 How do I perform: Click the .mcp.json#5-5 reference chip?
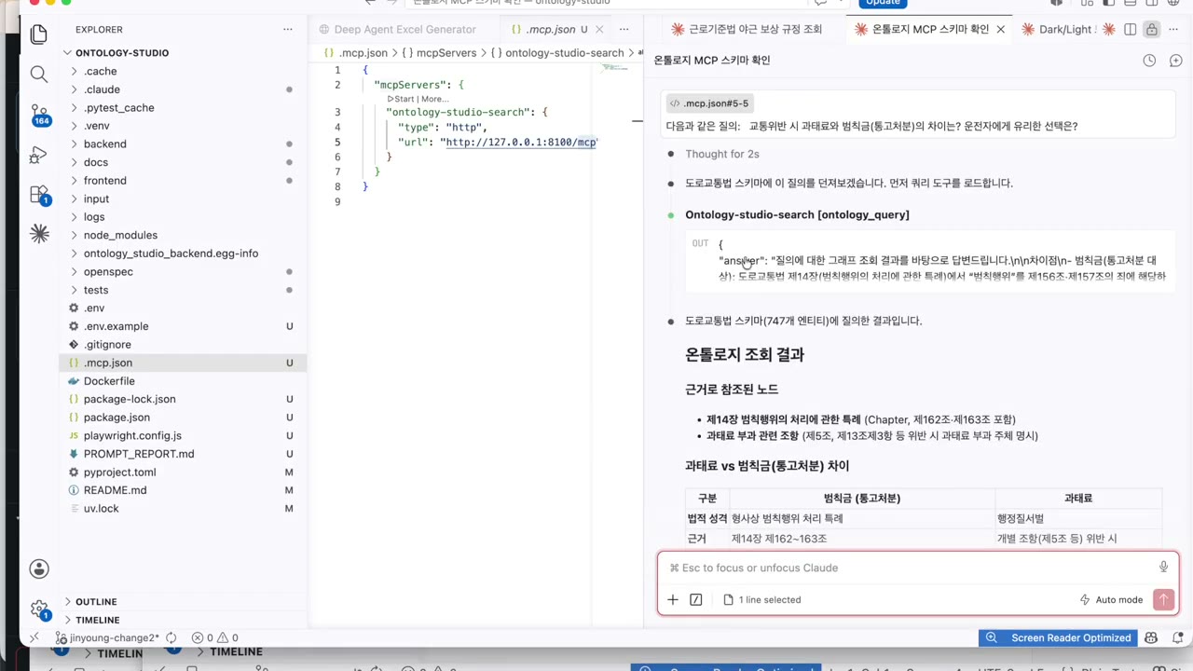pyautogui.click(x=708, y=103)
